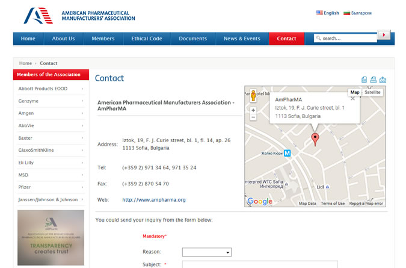Open Pfizer member link
Image resolution: width=406 pixels, height=268 pixels.
[x=25, y=187]
